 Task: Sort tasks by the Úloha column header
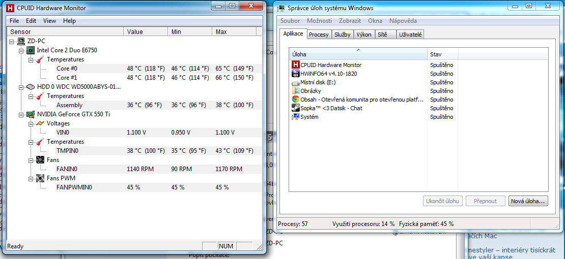tap(358, 54)
